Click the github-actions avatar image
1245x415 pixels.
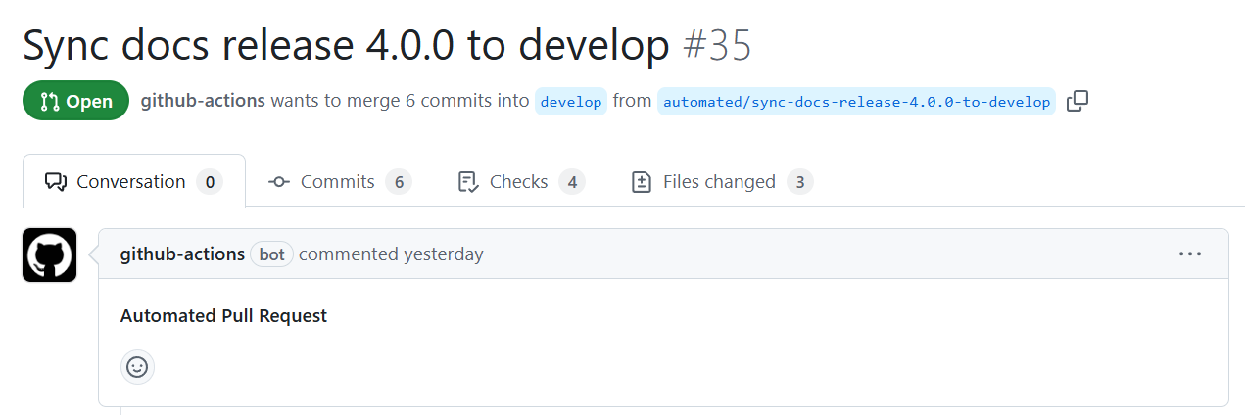[x=49, y=255]
